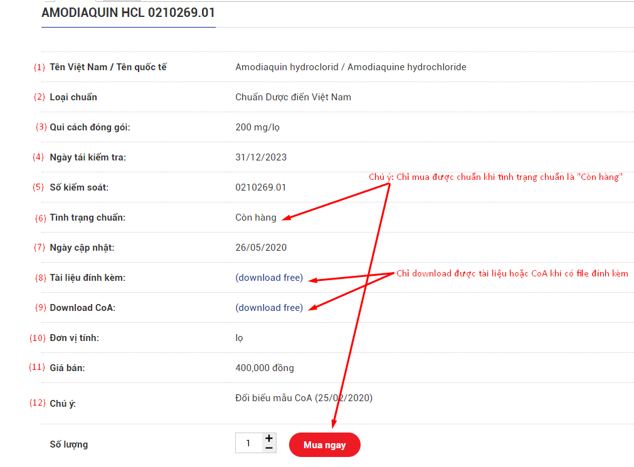Click the label Qui cách đóng gói
Viewport: 634px width, 467px height.
[x=90, y=127]
